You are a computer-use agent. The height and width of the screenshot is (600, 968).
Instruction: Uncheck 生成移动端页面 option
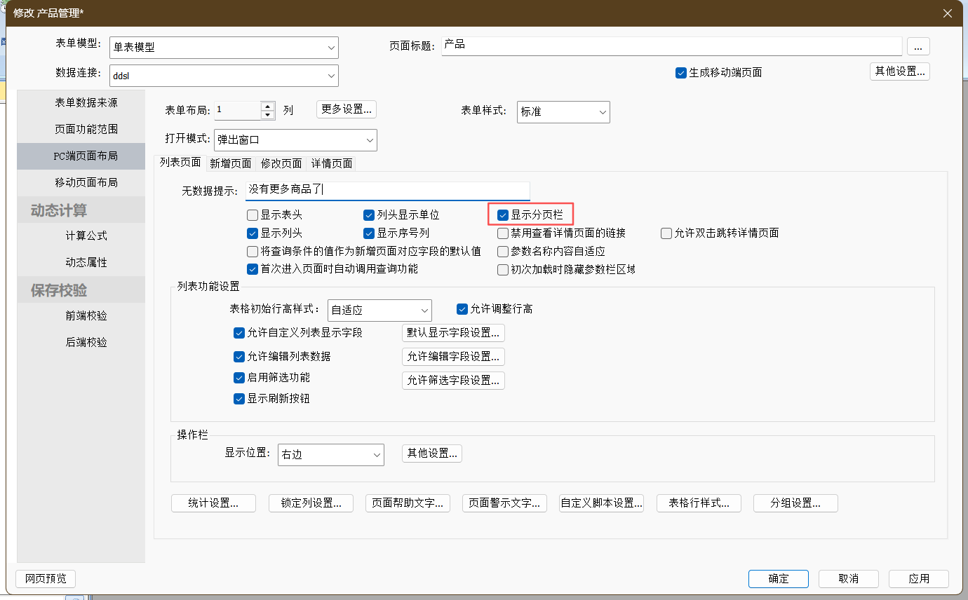[680, 73]
